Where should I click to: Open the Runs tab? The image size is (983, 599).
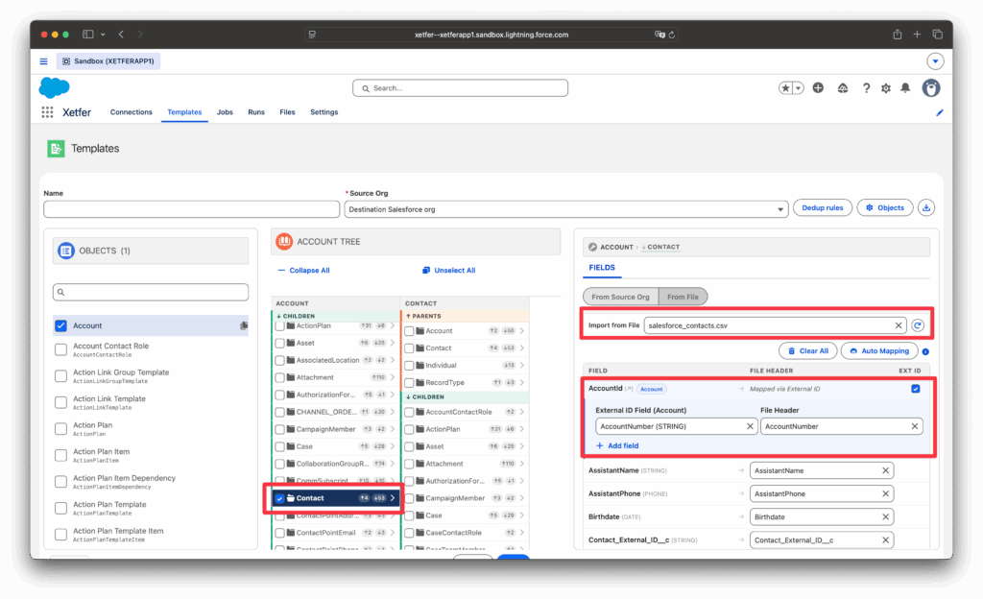click(x=255, y=112)
